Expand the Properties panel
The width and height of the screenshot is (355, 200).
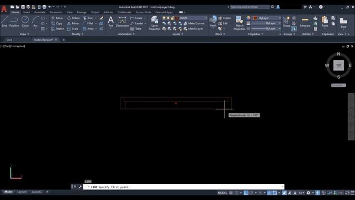coord(256,34)
